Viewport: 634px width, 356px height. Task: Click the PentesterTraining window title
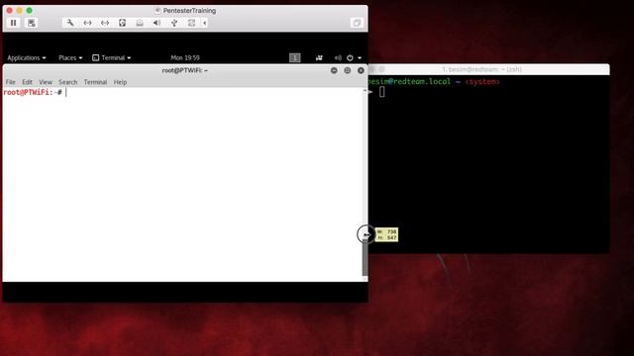pyautogui.click(x=189, y=11)
